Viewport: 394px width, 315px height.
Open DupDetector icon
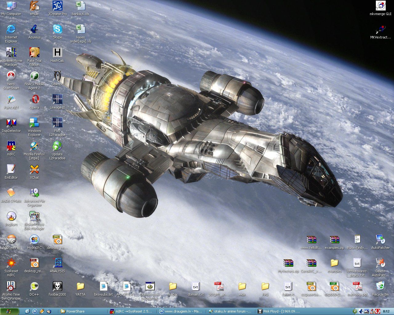tap(11, 125)
